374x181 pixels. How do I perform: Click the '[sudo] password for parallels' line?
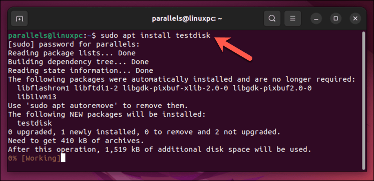[74, 44]
